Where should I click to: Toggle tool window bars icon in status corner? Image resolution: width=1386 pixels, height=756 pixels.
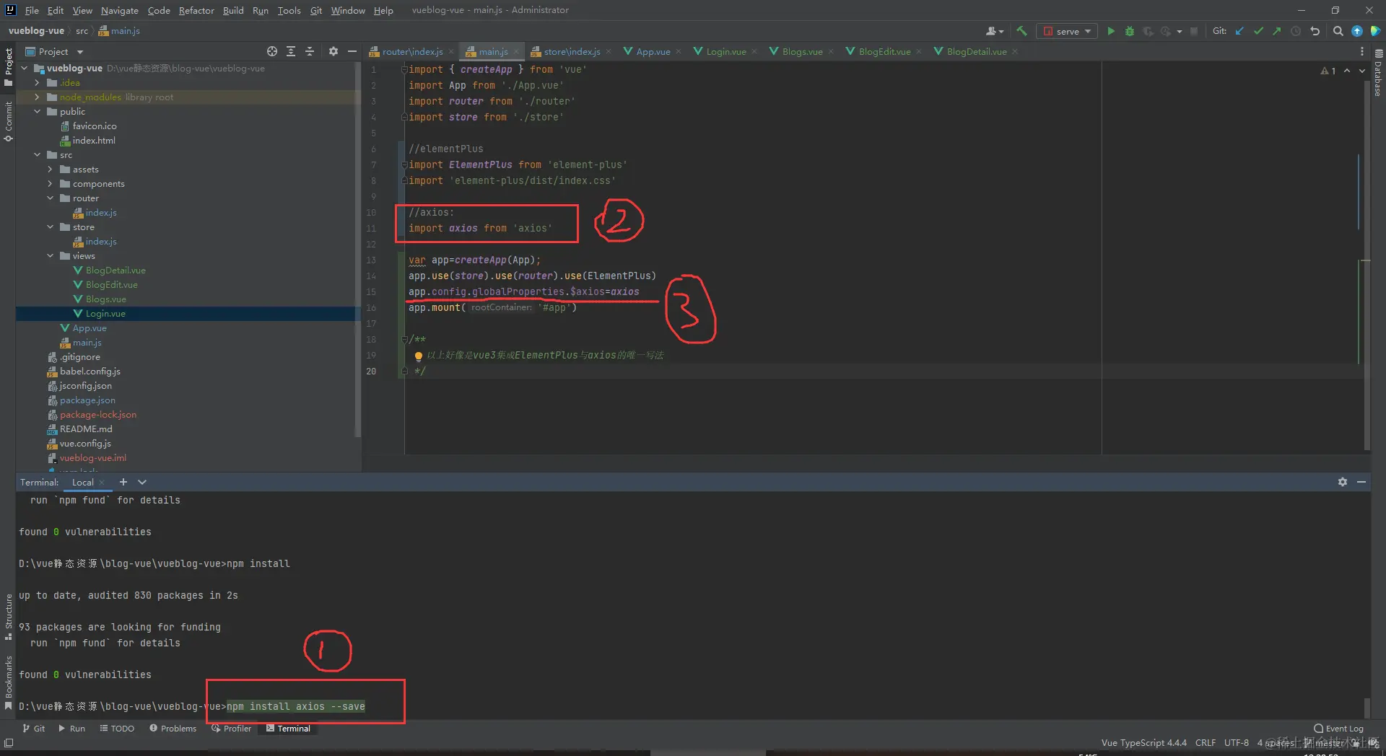[x=9, y=743]
